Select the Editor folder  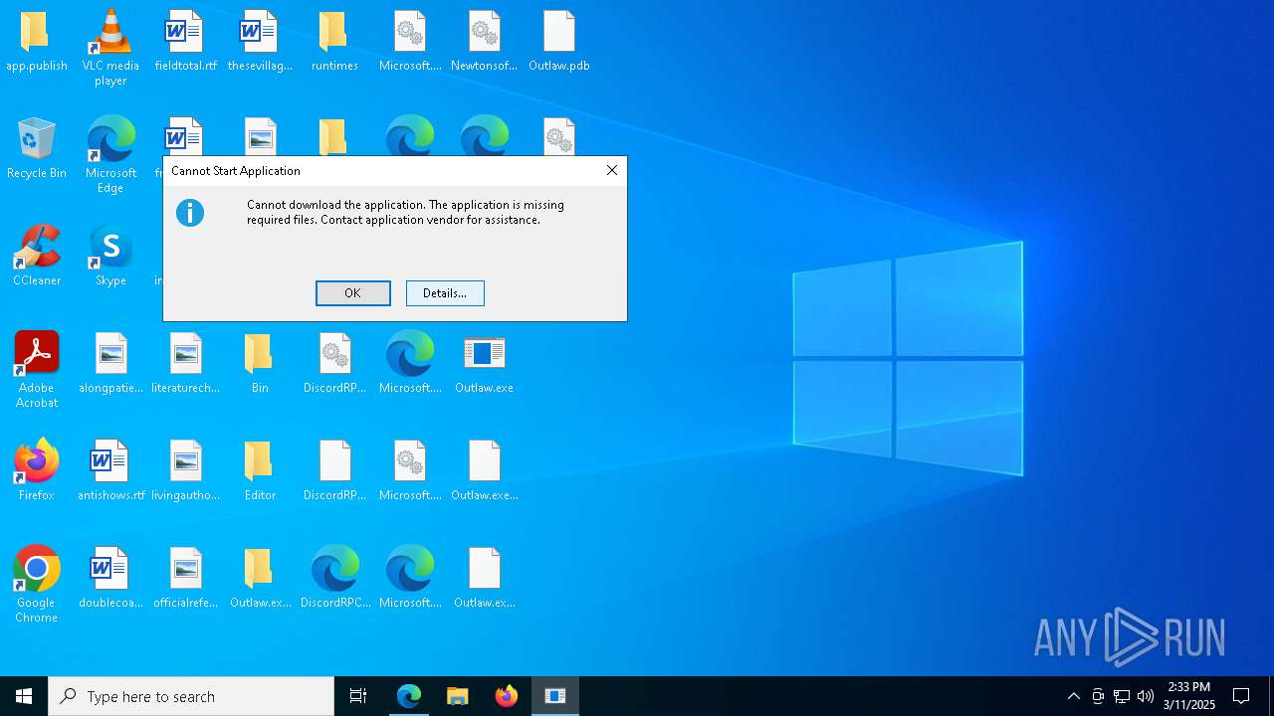pos(260,471)
